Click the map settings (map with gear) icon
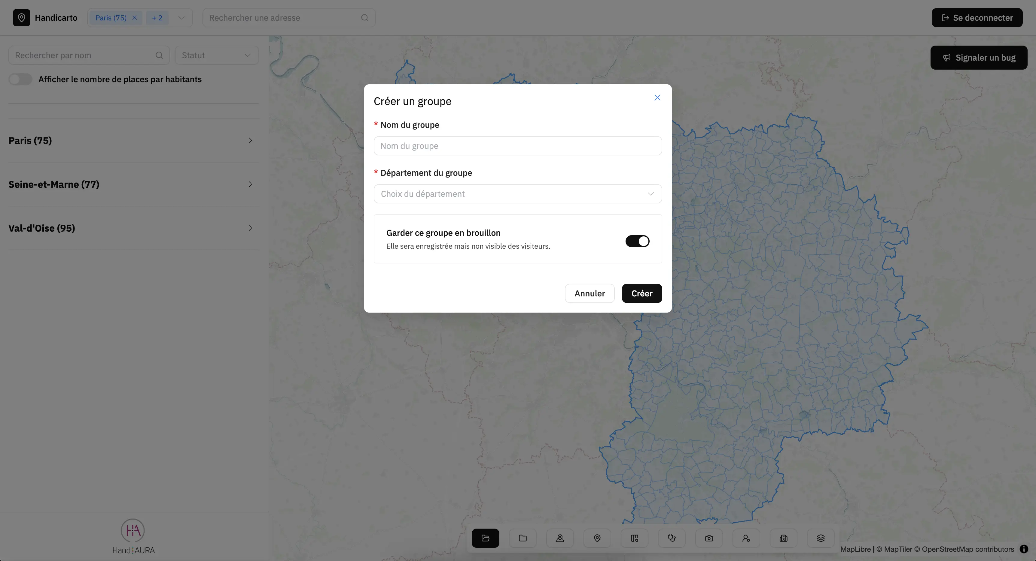 click(634, 538)
